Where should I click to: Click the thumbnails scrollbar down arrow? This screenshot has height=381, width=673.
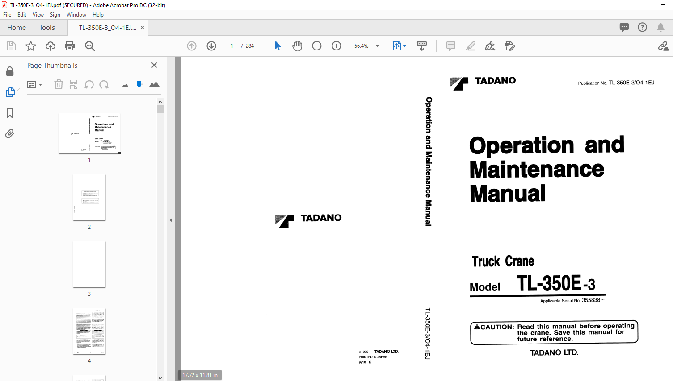pos(160,378)
